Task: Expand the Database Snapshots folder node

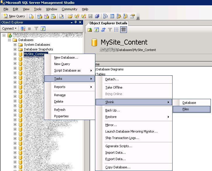Action: 15,49
